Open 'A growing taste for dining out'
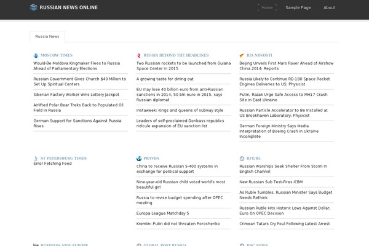 pos(165,79)
